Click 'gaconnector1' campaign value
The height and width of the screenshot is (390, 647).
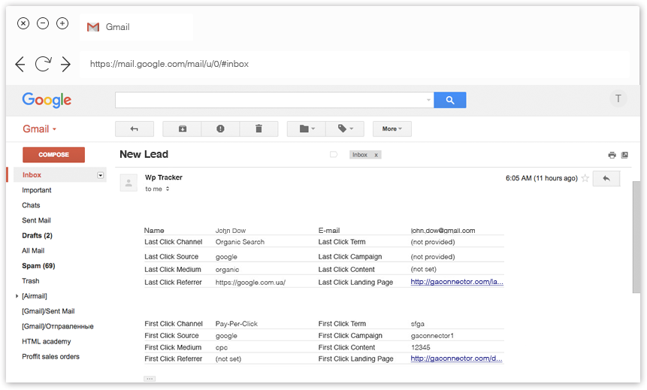[x=432, y=336]
